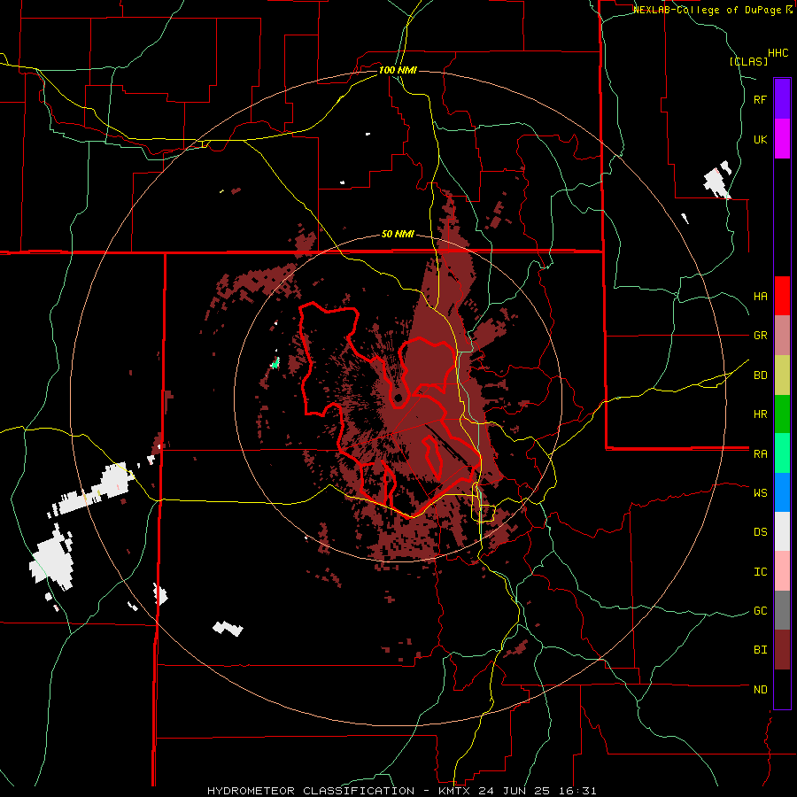This screenshot has width=797, height=797.
Task: Click the ND black legend swatch
Action: coord(782,689)
